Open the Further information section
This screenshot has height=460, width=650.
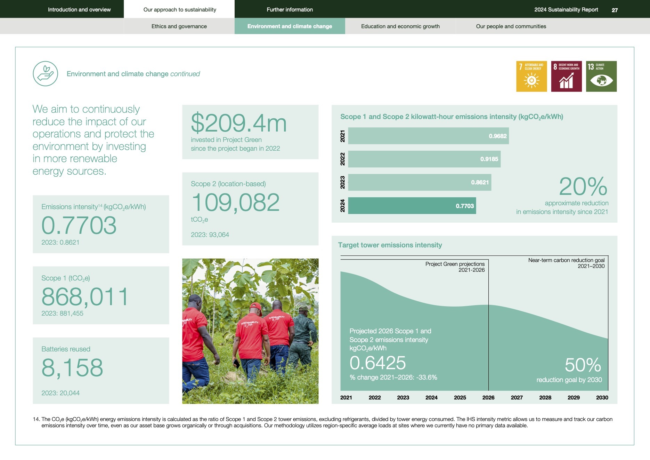290,9
